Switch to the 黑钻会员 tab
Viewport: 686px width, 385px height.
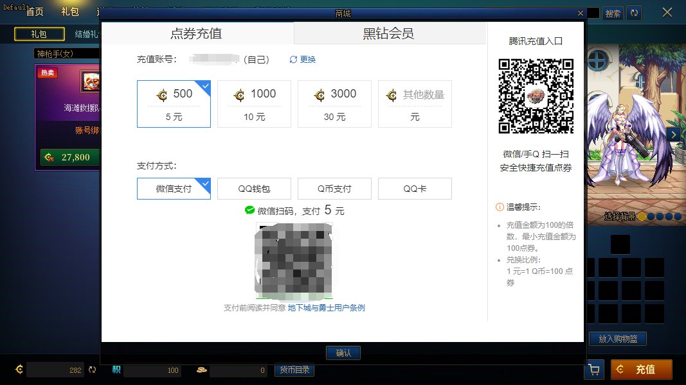(x=388, y=33)
